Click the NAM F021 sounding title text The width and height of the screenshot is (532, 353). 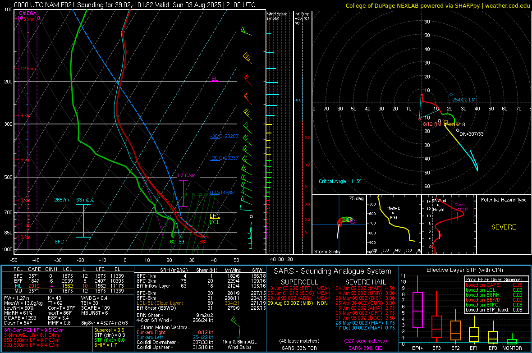[134, 5]
